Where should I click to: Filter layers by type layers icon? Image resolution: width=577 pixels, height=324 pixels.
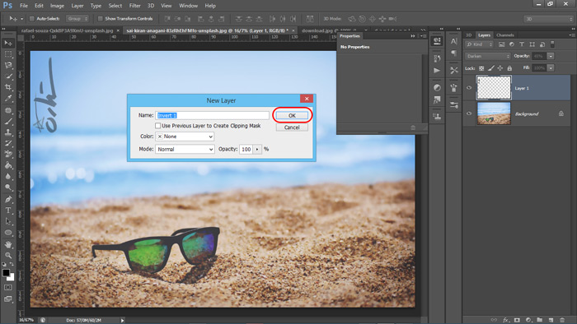(522, 44)
